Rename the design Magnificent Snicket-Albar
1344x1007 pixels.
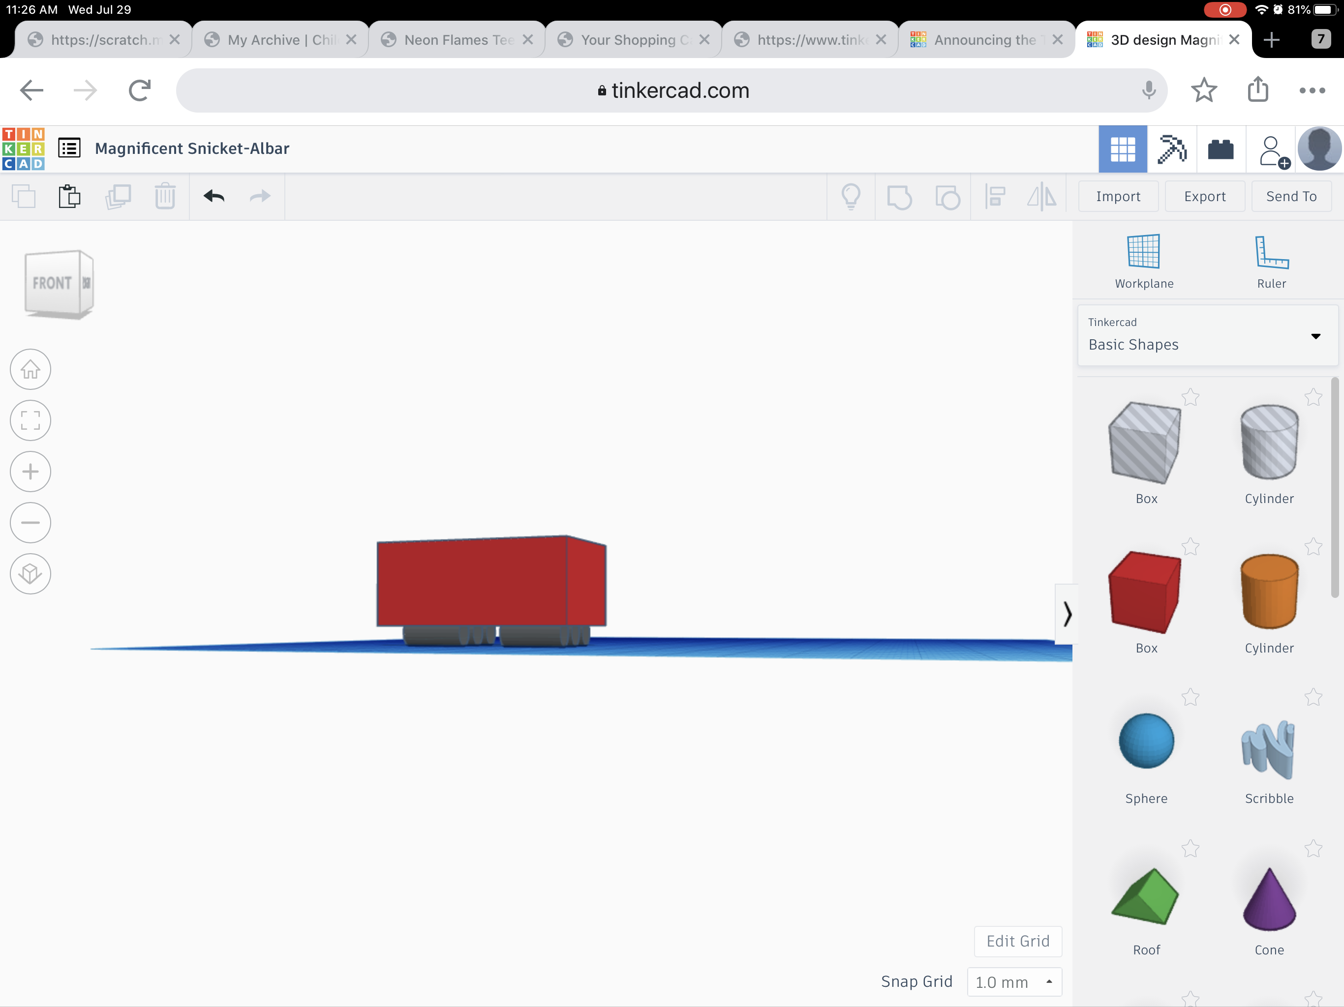192,148
